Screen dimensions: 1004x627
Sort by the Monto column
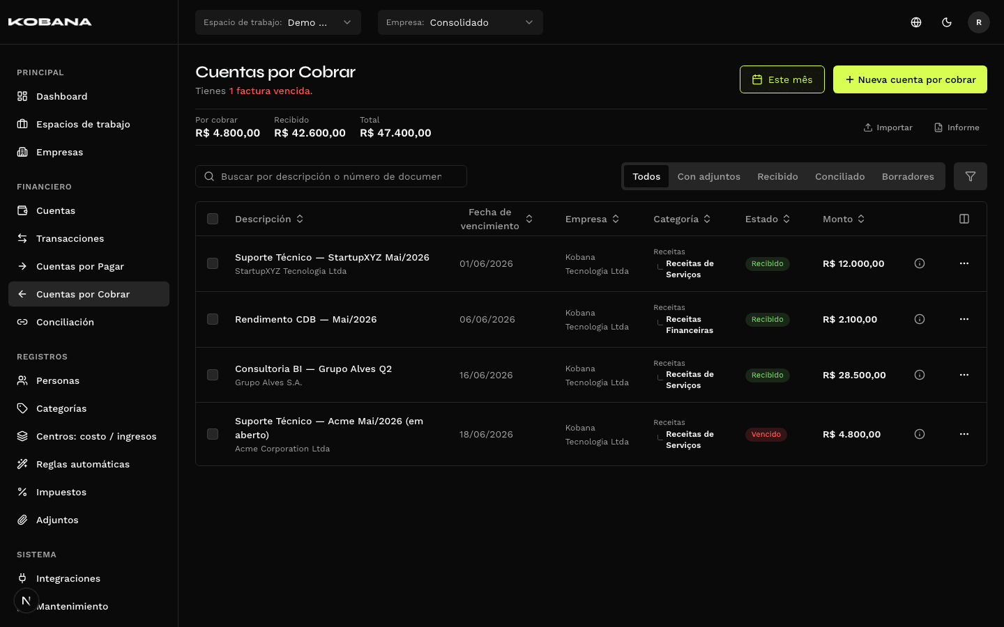844,219
